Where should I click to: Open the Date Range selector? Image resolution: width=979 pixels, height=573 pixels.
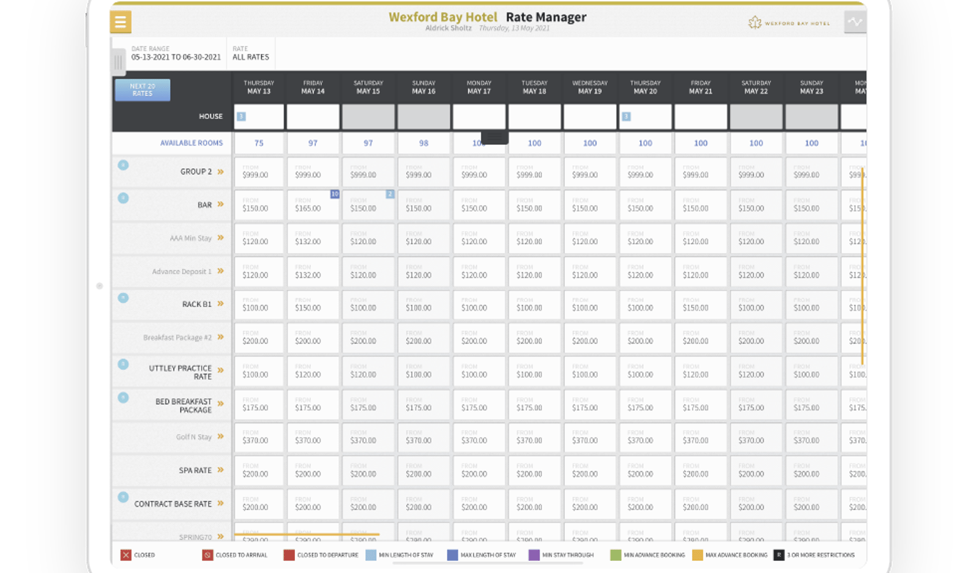(x=176, y=53)
